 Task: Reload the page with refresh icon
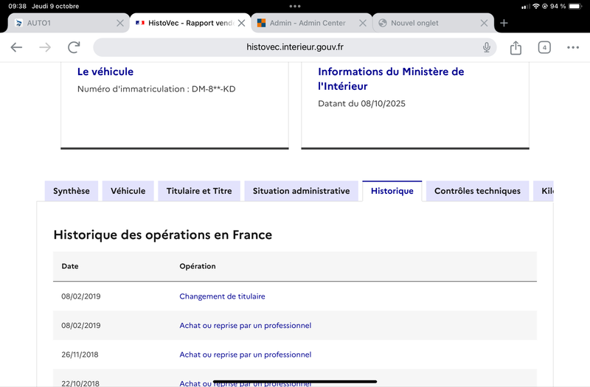click(x=74, y=47)
